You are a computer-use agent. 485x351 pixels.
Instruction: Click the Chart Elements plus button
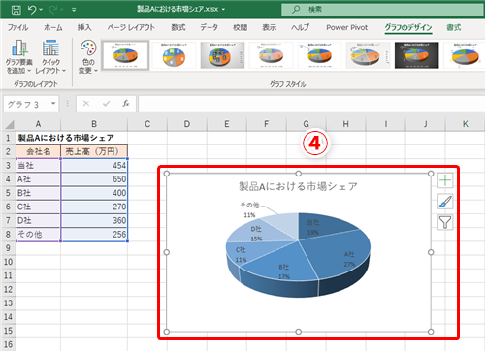pos(445,180)
